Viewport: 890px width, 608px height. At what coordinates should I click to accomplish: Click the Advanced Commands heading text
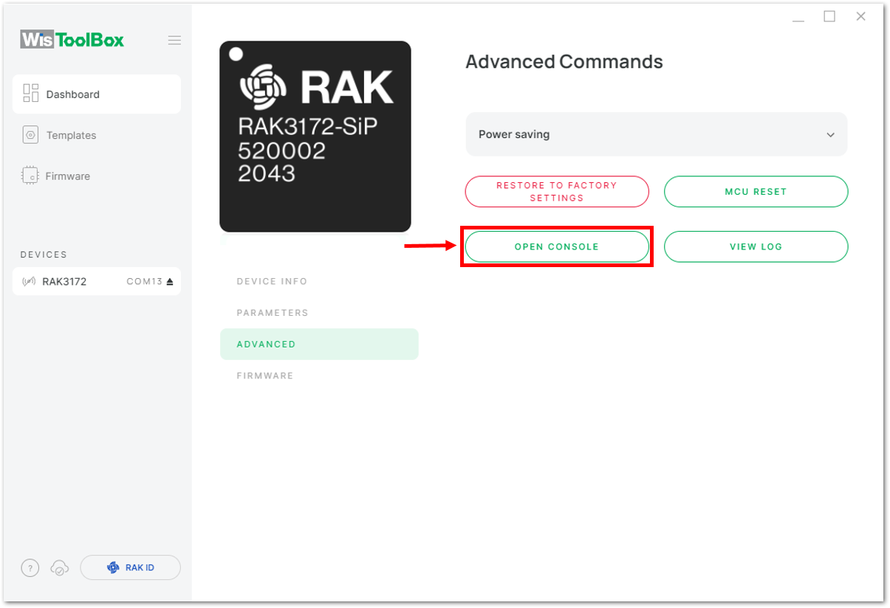tap(564, 62)
